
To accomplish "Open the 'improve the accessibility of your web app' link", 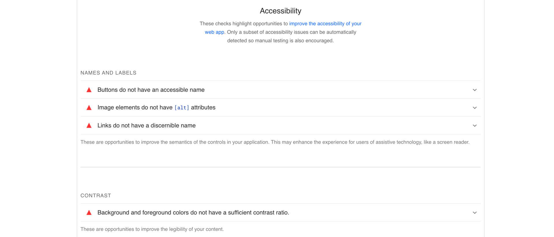I will tap(325, 24).
